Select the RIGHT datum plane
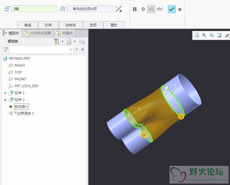The height and width of the screenshot is (185, 230). (20, 65)
